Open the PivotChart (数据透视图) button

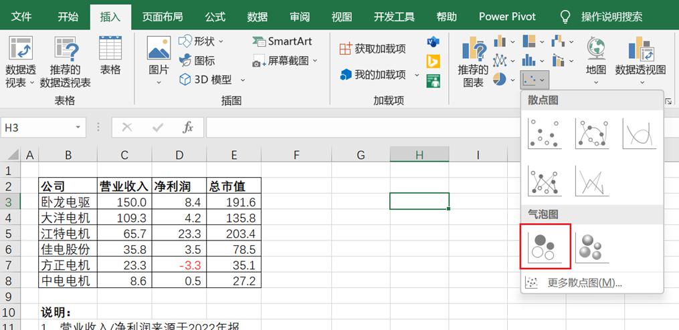point(640,61)
